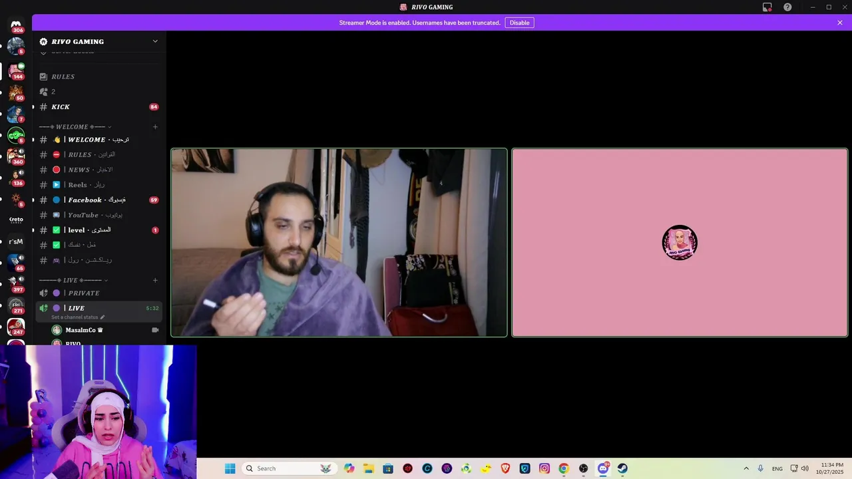Open Copilot from the taskbar

coord(349,468)
